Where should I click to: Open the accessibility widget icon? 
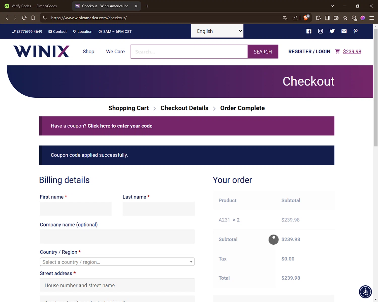point(365,292)
